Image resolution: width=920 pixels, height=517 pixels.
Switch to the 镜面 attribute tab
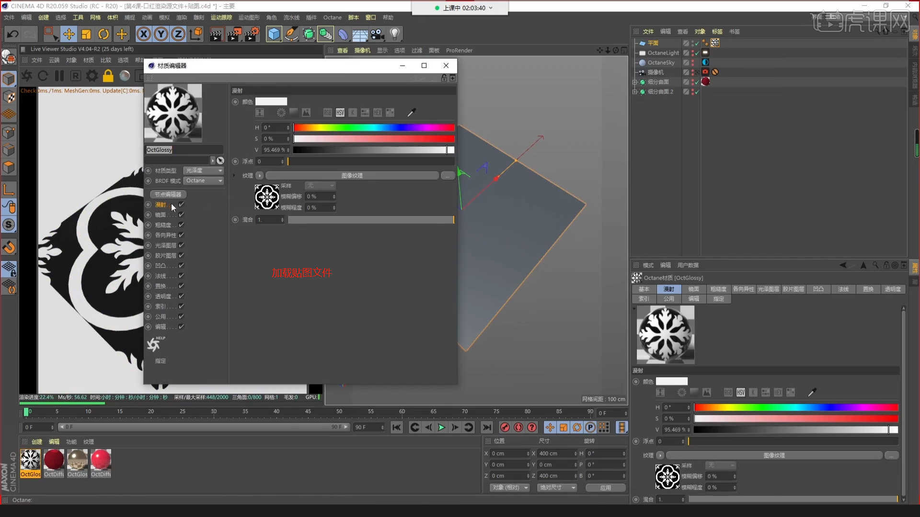(693, 289)
